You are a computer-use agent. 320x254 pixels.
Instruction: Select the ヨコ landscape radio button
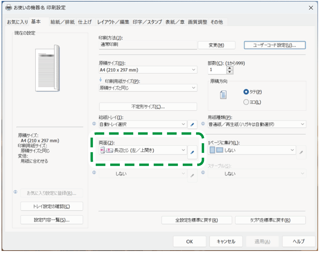[246, 102]
